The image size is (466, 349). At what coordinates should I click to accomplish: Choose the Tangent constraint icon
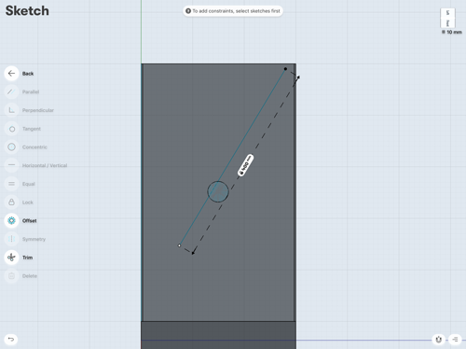click(11, 129)
